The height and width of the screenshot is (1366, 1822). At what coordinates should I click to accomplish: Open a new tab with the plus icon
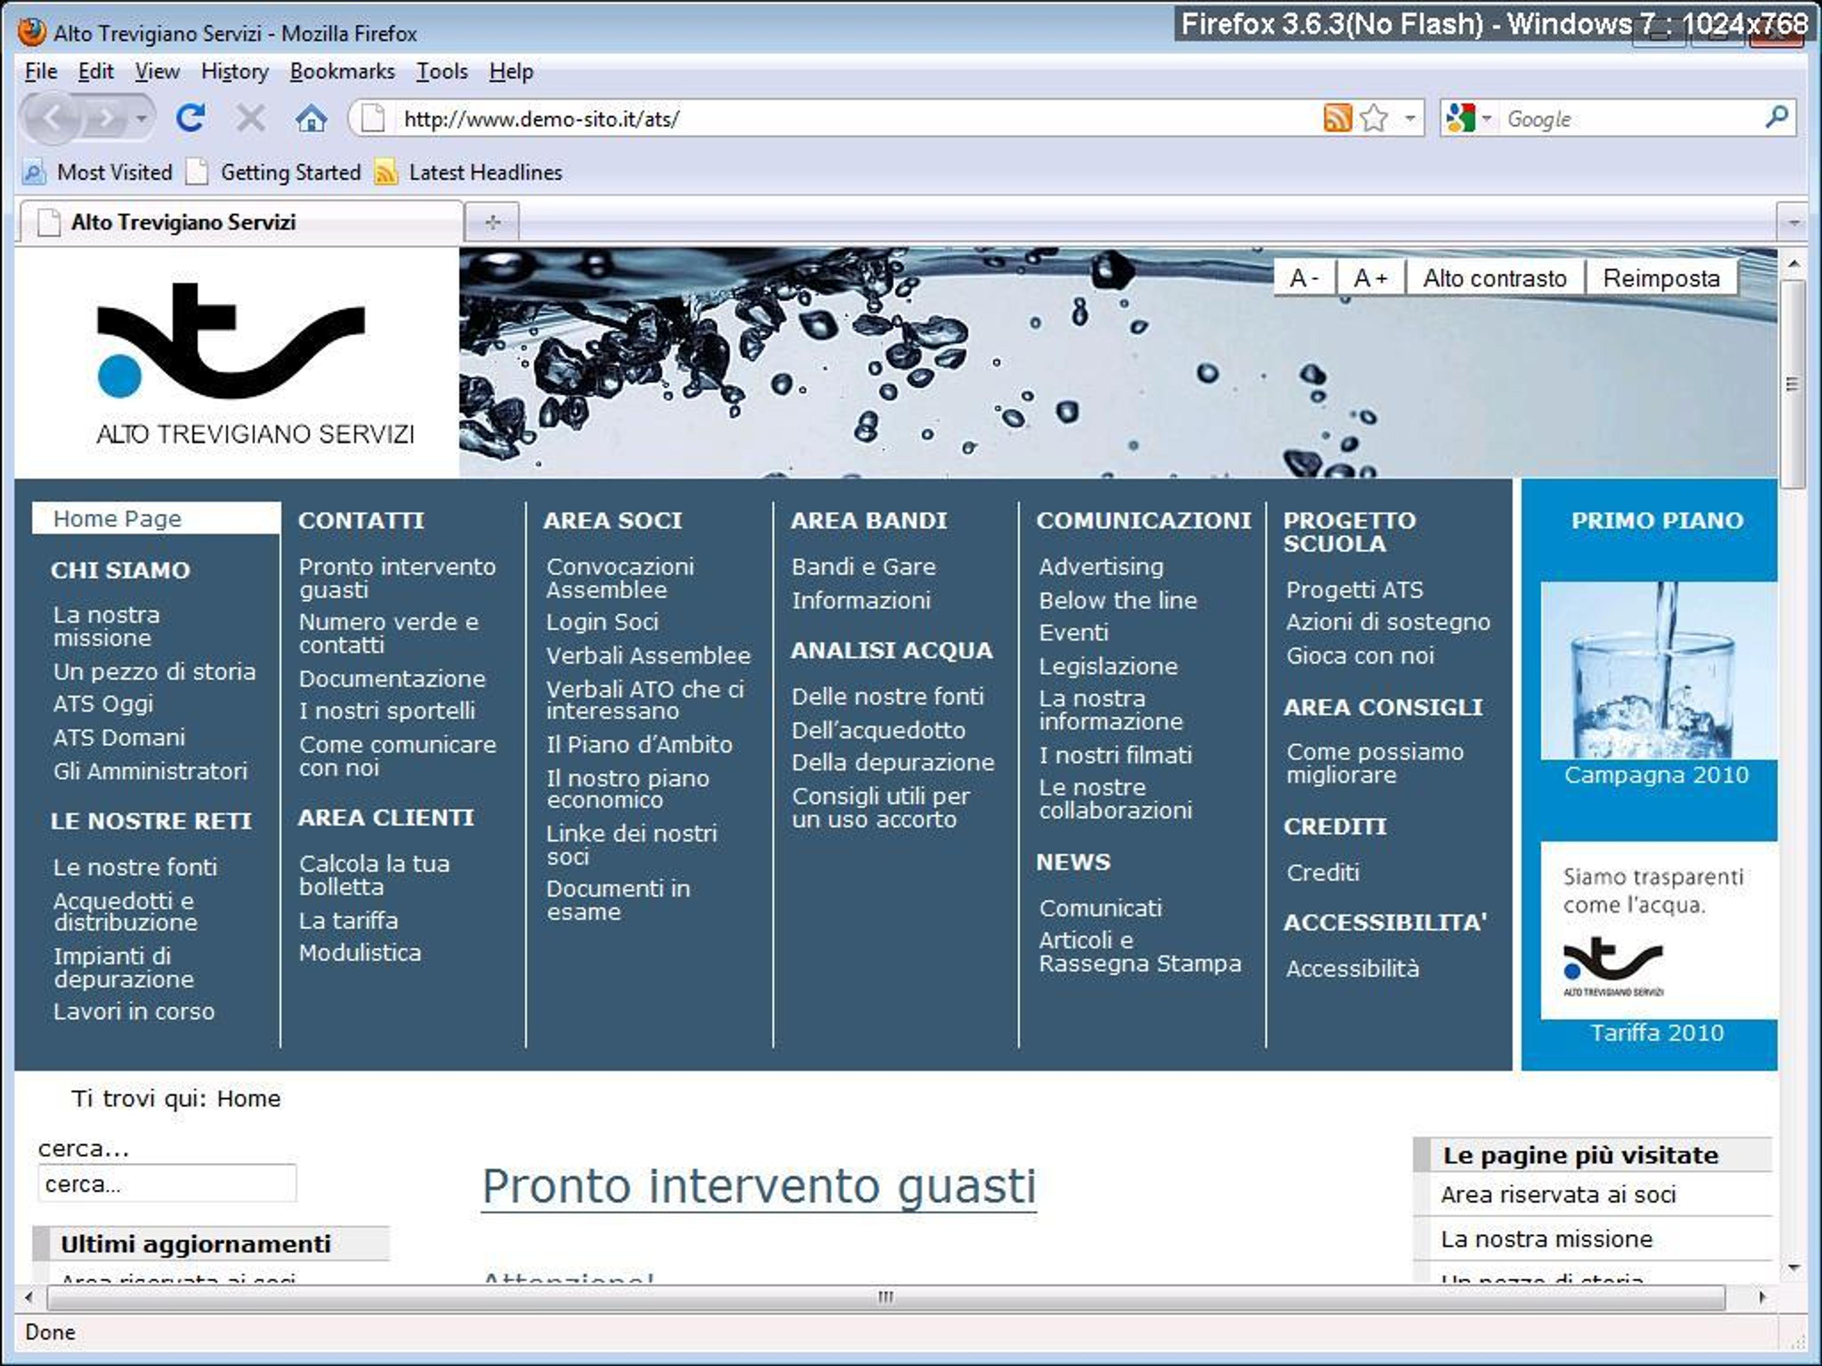493,222
